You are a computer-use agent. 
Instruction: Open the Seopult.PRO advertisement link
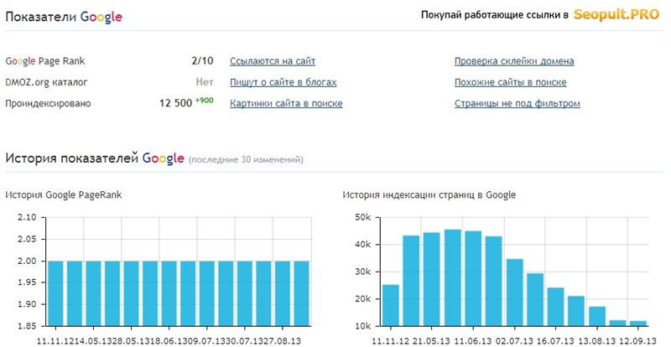point(616,14)
